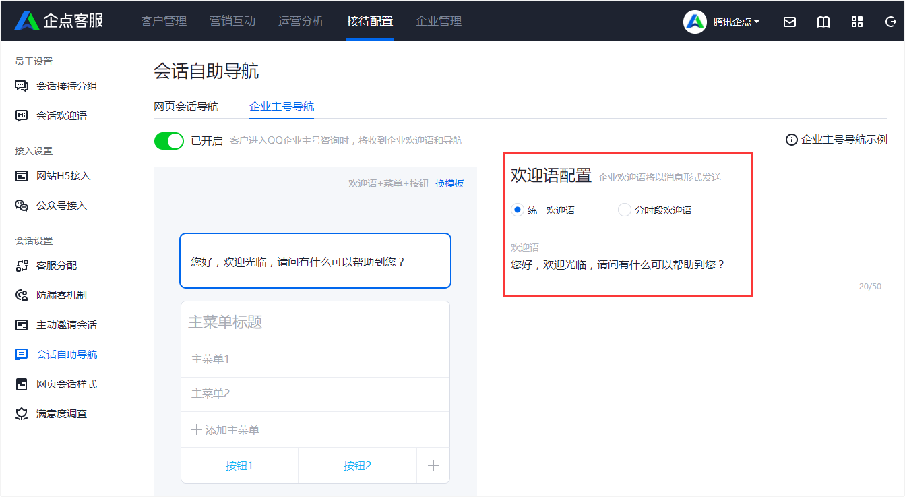Screen dimensions: 905x497
Task: Click the info icon beside 企业主号导航示例
Action: (x=792, y=140)
